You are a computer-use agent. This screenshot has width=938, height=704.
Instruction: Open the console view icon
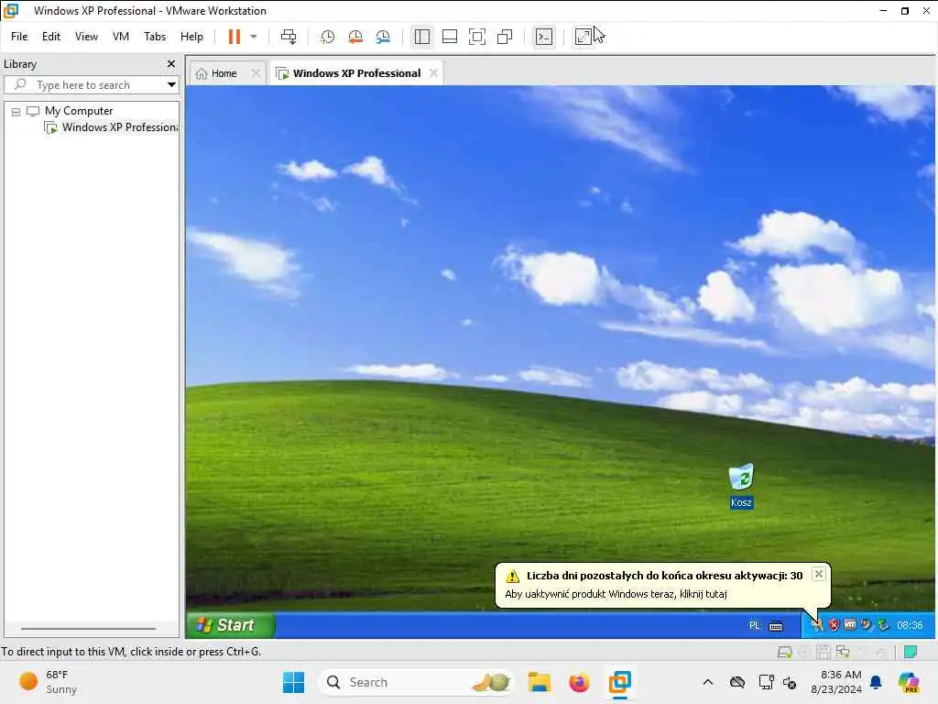click(x=544, y=37)
